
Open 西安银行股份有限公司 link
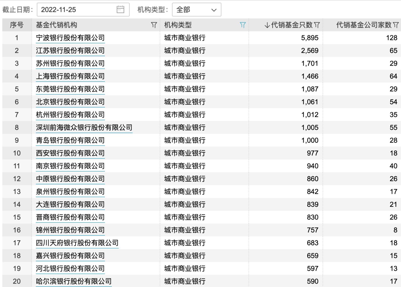click(x=70, y=153)
